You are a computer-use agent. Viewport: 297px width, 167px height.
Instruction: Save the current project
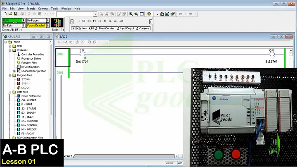tap(16, 14)
